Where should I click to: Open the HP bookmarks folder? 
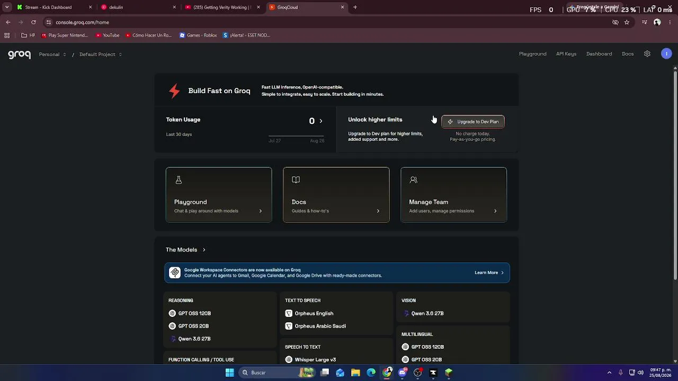[x=28, y=35]
